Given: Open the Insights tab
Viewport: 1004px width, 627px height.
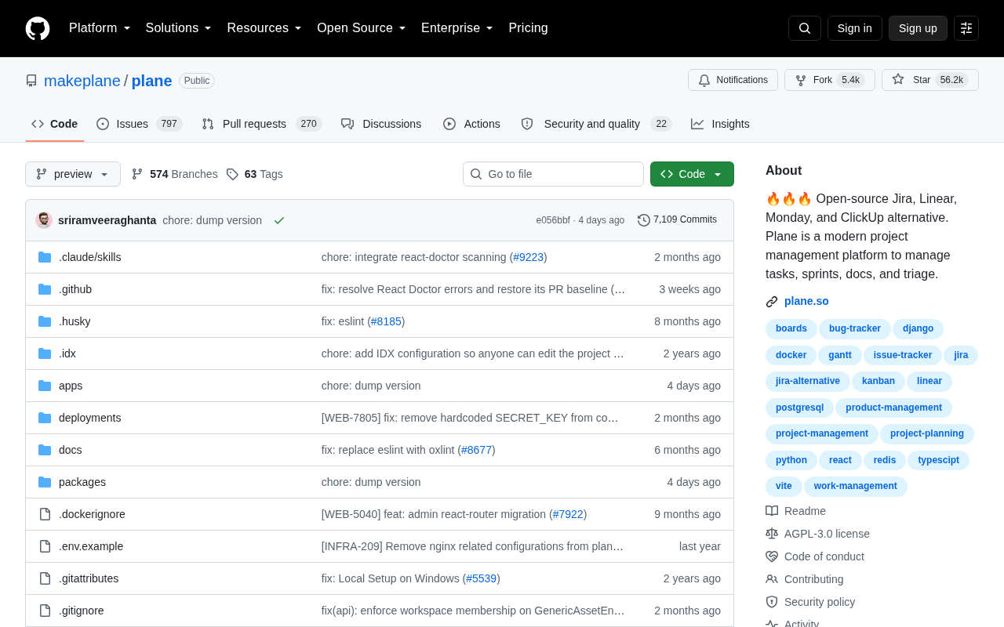Looking at the screenshot, I should point(720,124).
